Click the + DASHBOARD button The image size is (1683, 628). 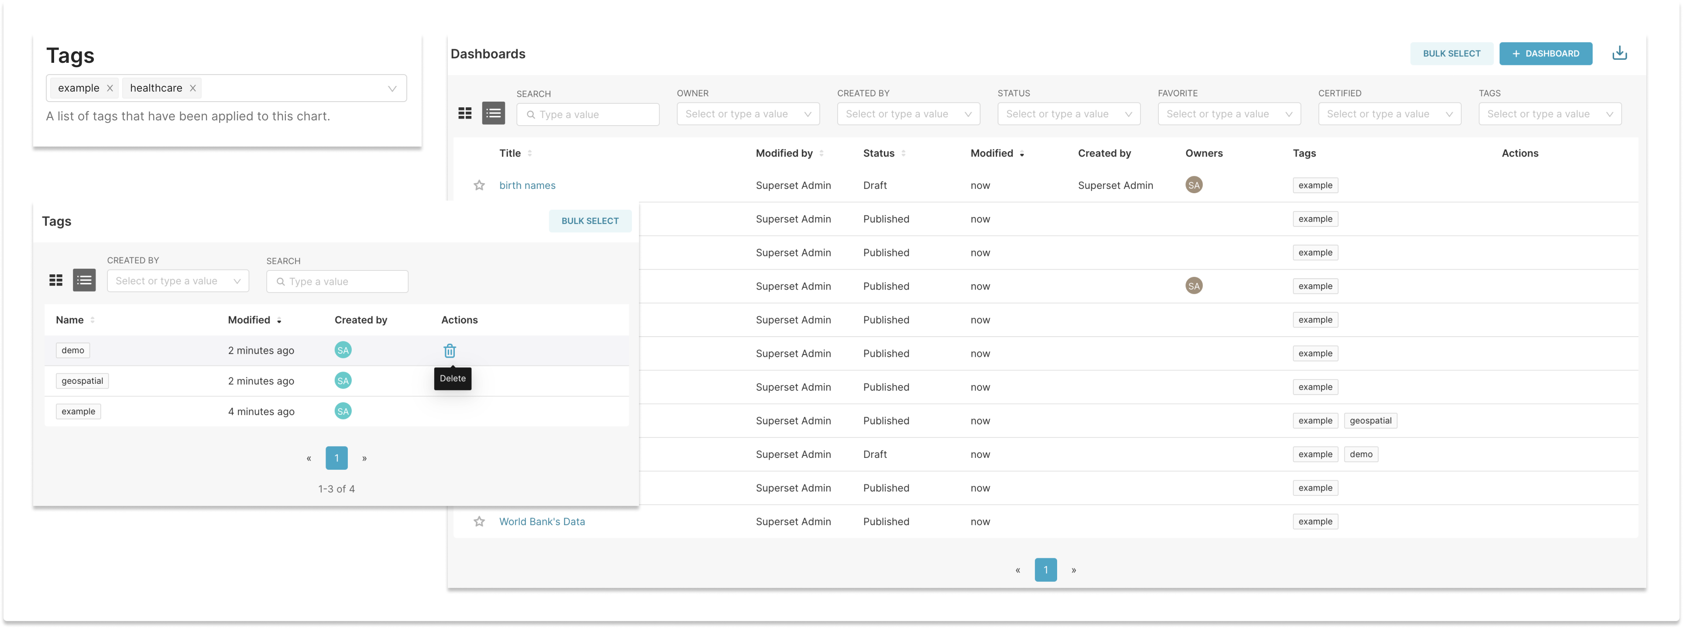(x=1545, y=54)
